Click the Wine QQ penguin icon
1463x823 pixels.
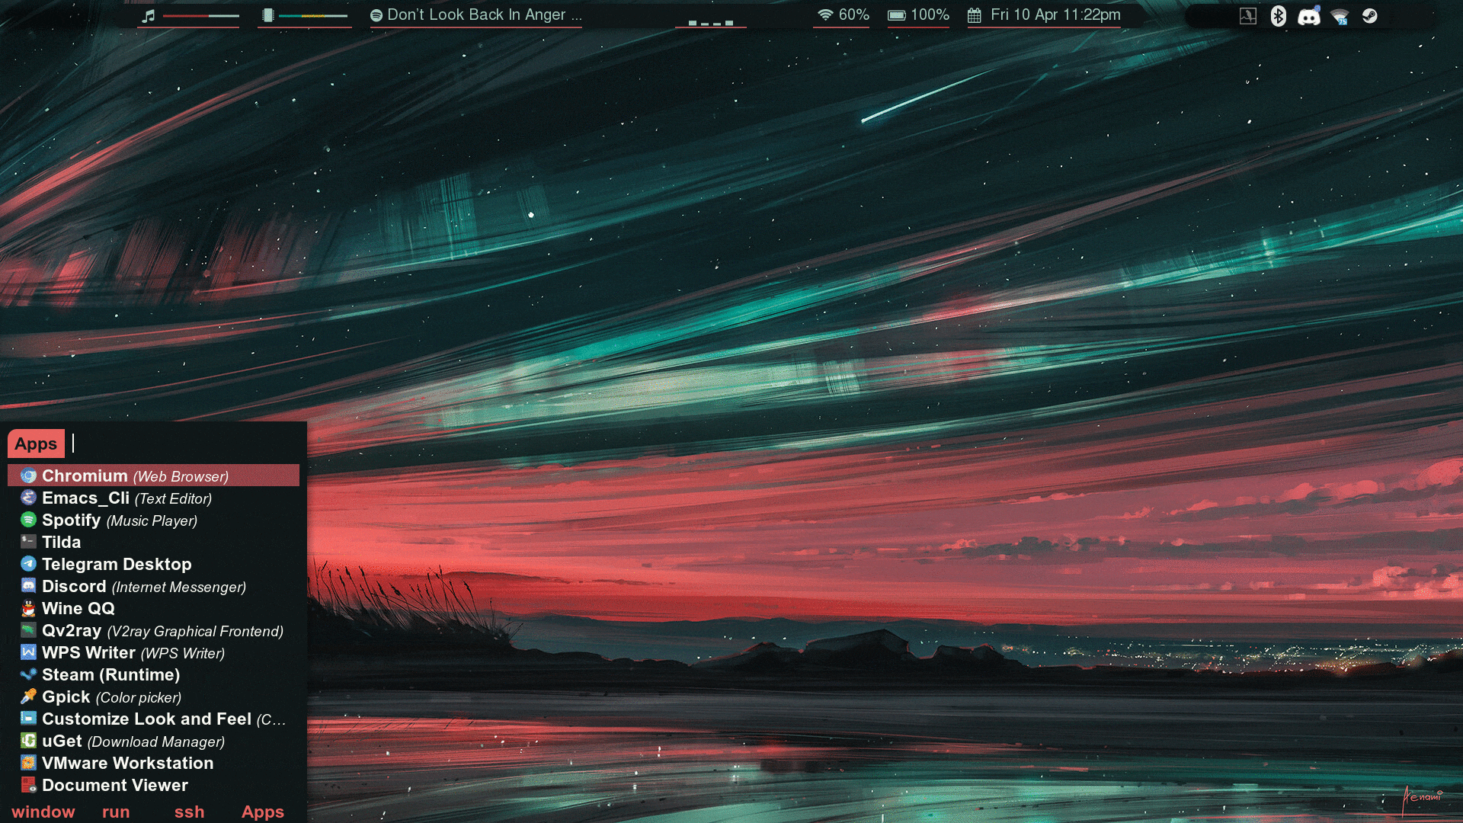pos(28,608)
